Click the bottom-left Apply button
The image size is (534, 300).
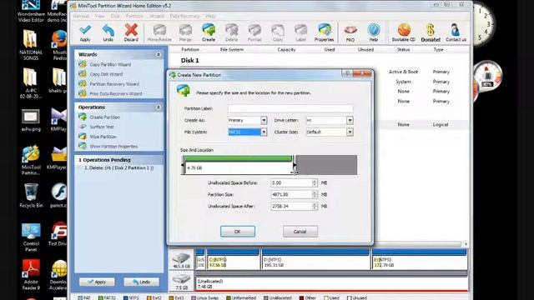(97, 282)
